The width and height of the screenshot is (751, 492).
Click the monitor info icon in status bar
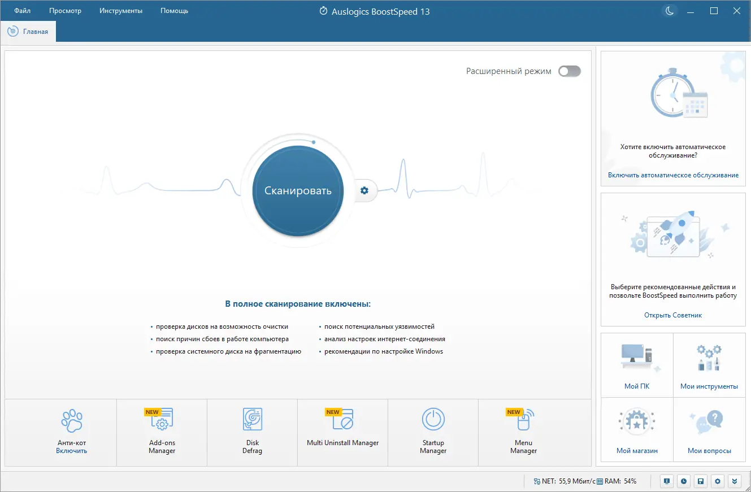click(666, 481)
